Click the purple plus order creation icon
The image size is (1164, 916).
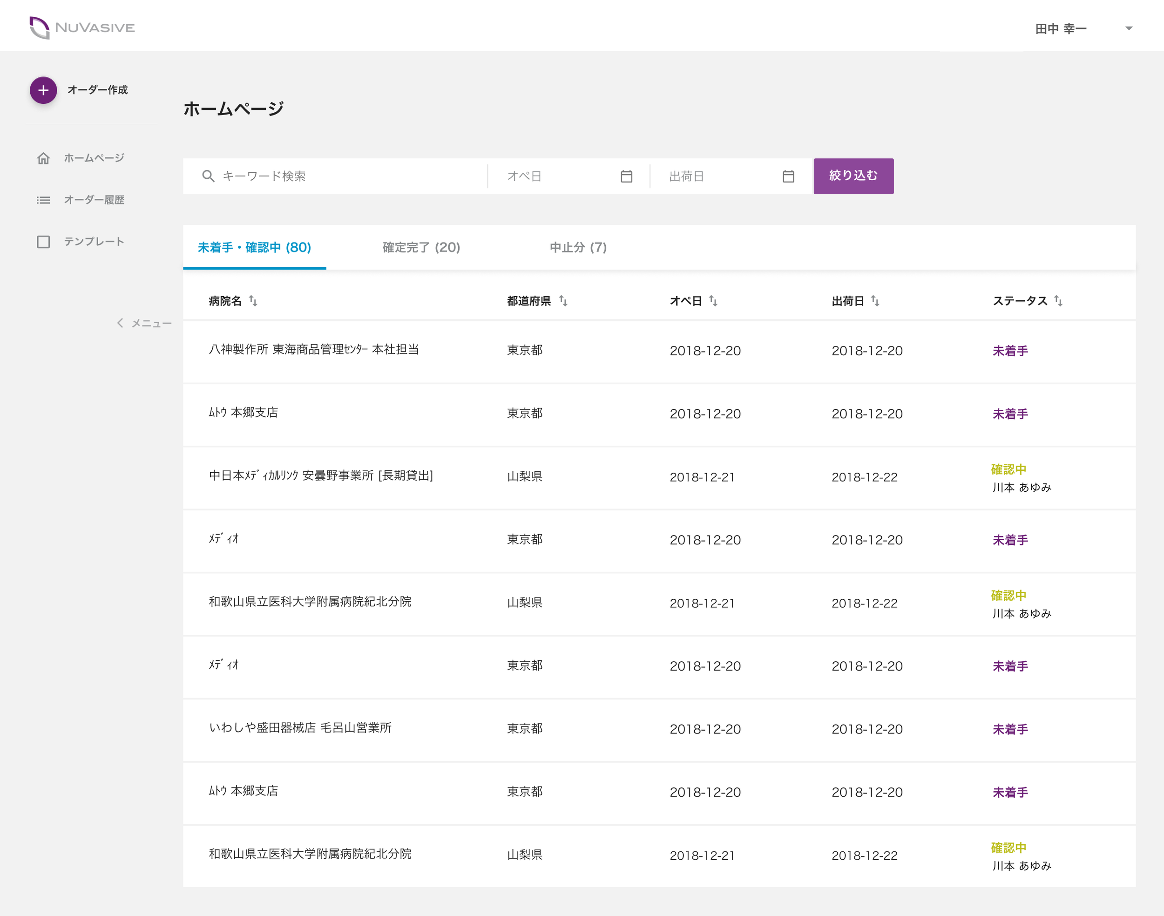click(x=43, y=90)
